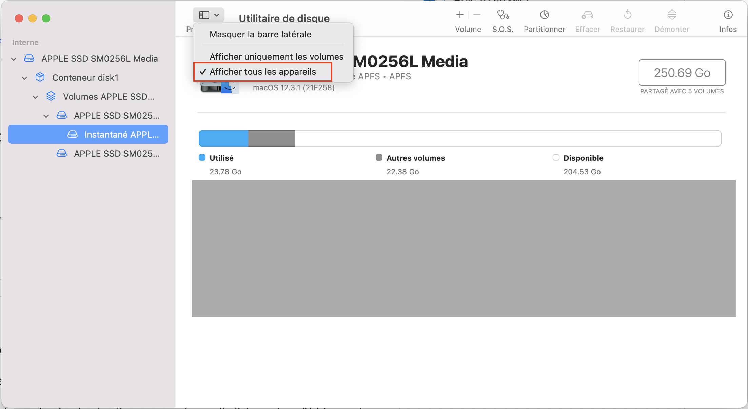Click the plus icon to add a volume
The image size is (748, 409).
point(460,15)
